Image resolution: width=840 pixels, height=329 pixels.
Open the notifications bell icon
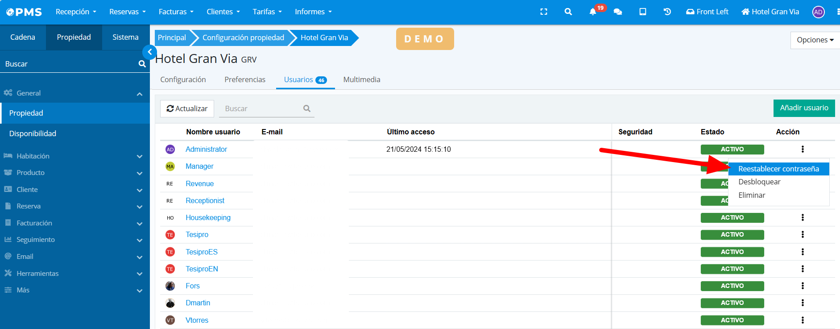click(593, 12)
